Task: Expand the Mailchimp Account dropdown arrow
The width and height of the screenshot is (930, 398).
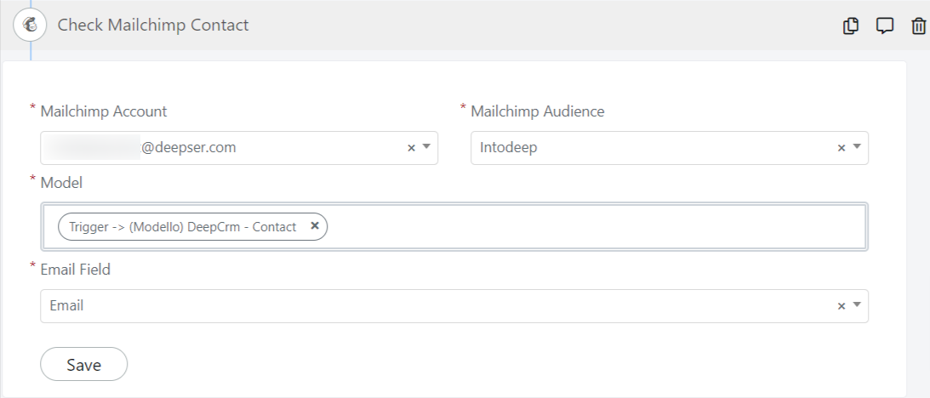Action: coord(425,147)
